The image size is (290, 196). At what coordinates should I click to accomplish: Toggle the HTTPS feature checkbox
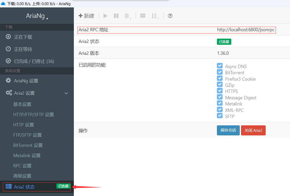pyautogui.click(x=220, y=91)
